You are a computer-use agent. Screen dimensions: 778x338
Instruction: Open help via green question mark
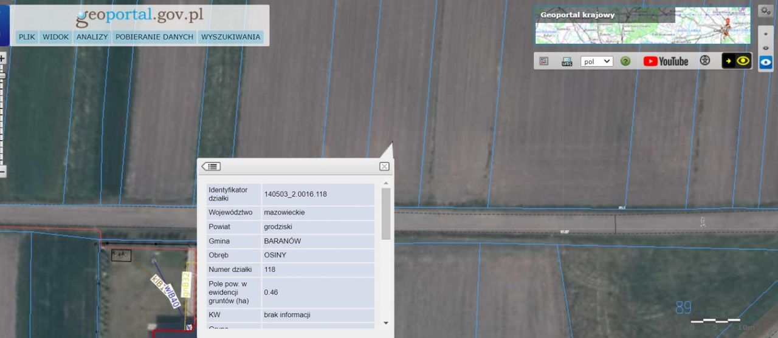pos(625,61)
